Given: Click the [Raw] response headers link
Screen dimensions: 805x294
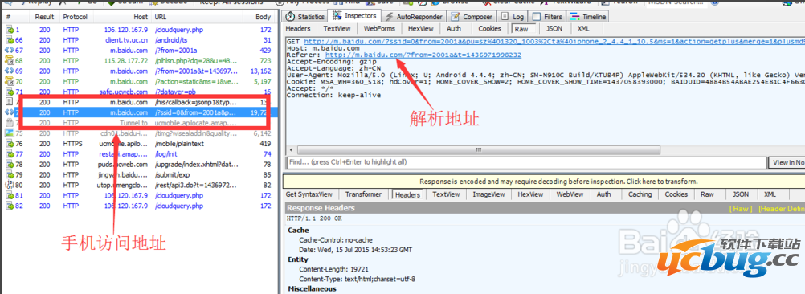Looking at the screenshot, I should point(741,209).
